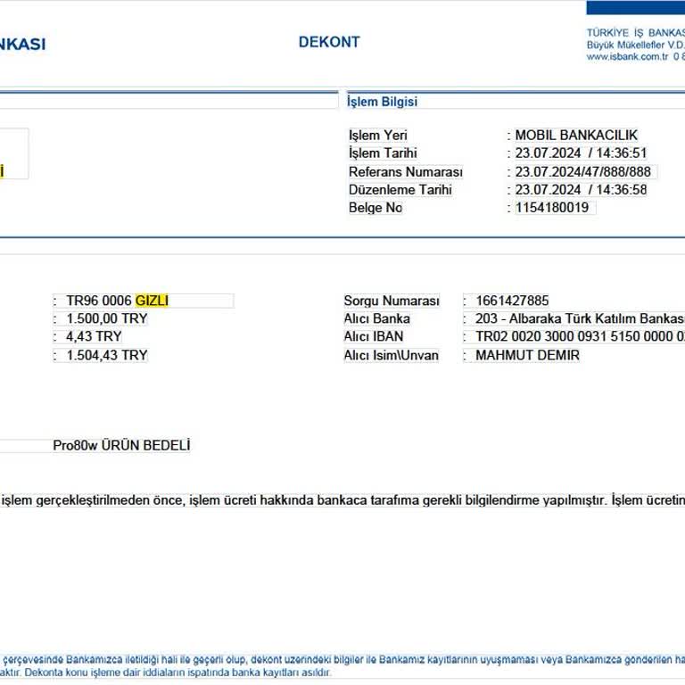The image size is (685, 685).
Task: Select the 23.07.2024 / 14:36:51 transaction date
Action: pos(581,153)
